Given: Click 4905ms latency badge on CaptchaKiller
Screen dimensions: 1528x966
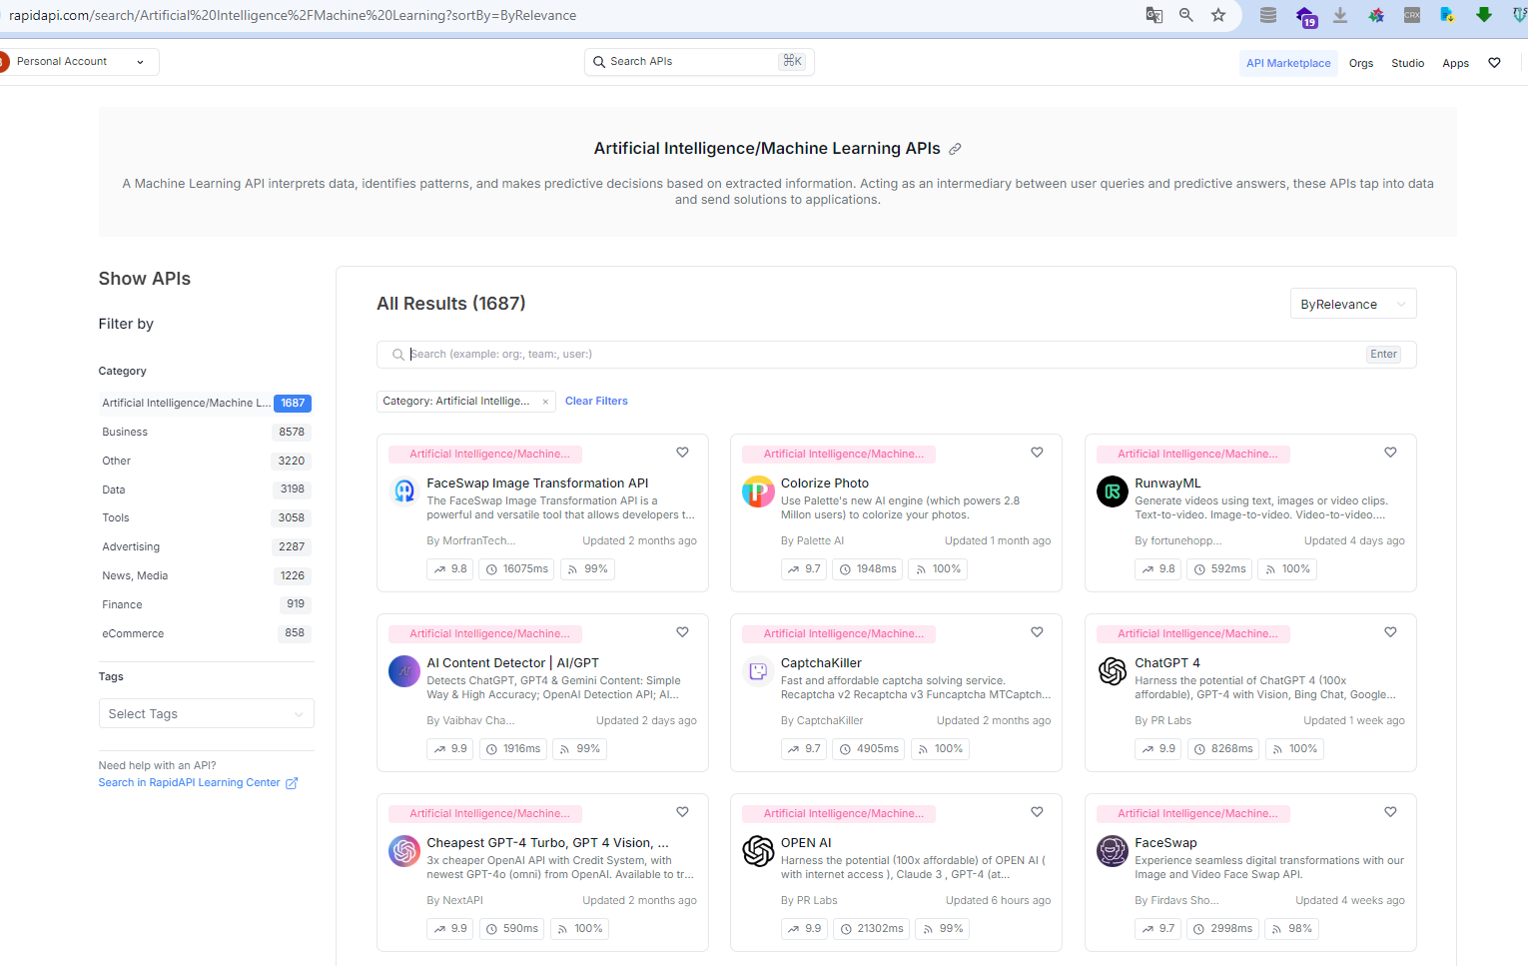Looking at the screenshot, I should pyautogui.click(x=868, y=749).
